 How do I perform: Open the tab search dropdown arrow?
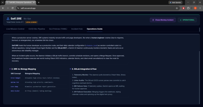pyautogui.click(x=3, y=3)
